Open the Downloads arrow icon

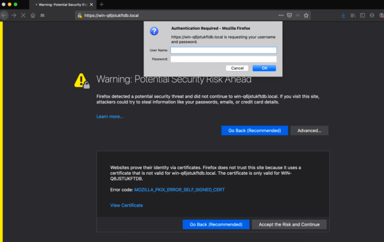pos(344,15)
